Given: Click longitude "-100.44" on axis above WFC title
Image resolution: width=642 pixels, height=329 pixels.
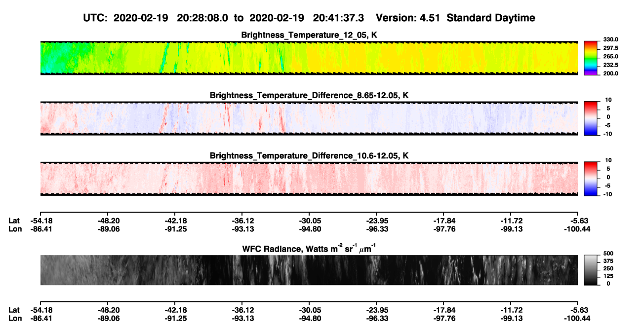Looking at the screenshot, I should click(x=577, y=229).
